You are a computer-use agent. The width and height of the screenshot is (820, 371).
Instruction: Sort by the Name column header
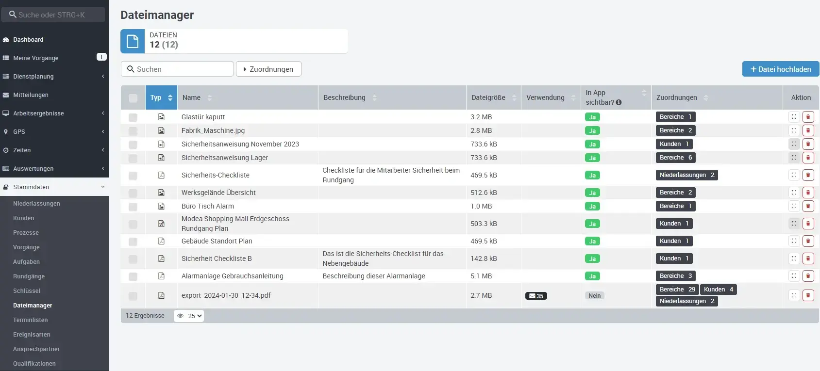coord(248,97)
